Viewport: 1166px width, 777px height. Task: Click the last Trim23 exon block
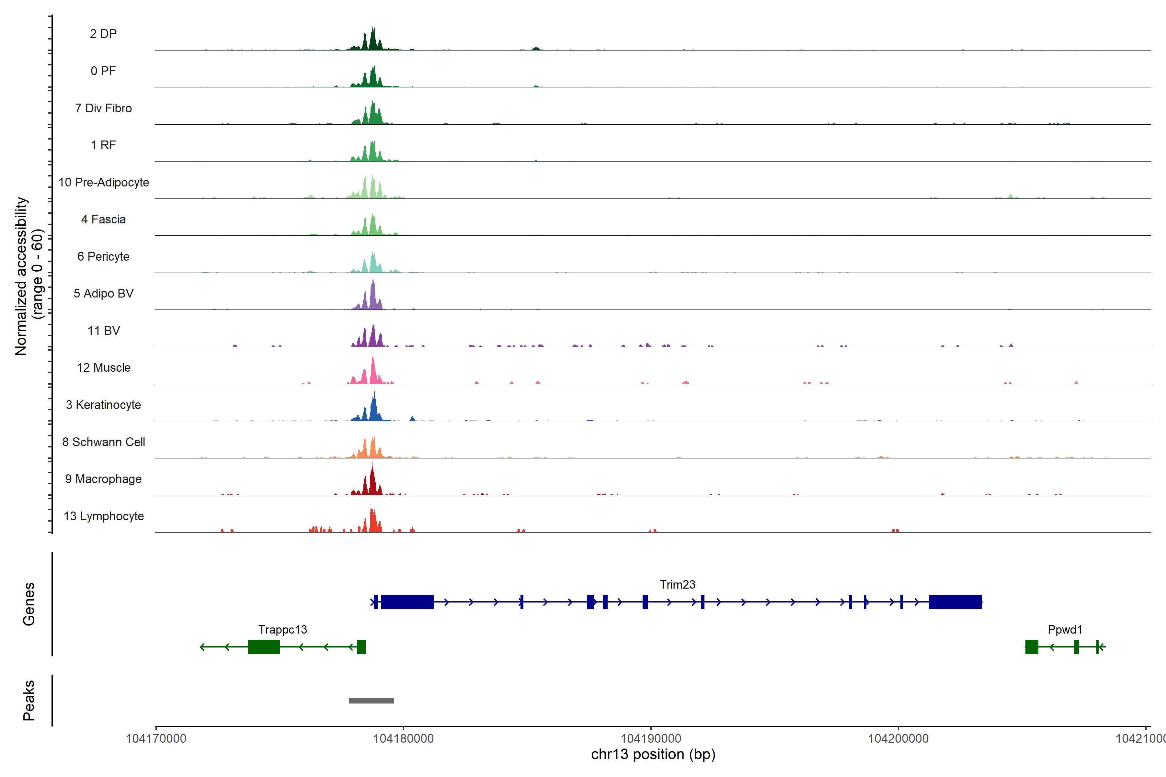tap(955, 602)
